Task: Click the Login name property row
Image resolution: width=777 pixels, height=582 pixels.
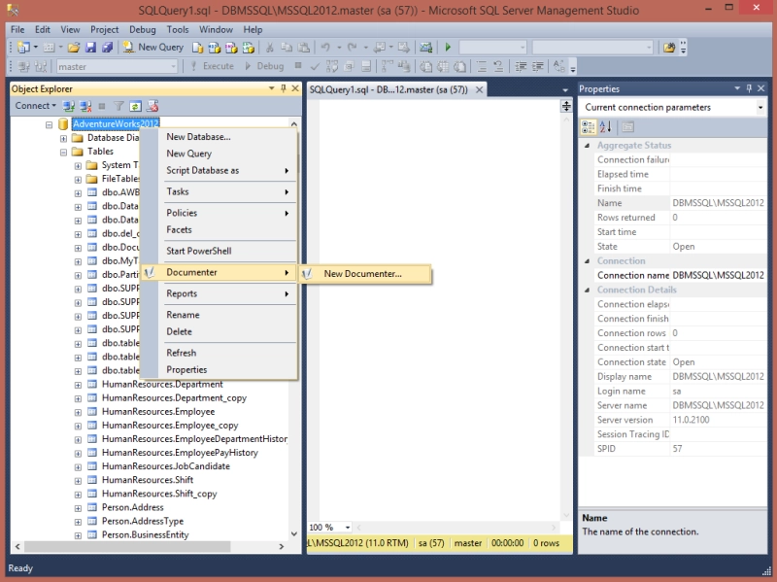Action: (x=680, y=392)
